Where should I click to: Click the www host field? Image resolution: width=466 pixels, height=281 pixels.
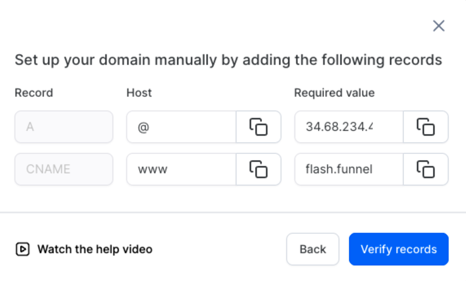pyautogui.click(x=181, y=169)
